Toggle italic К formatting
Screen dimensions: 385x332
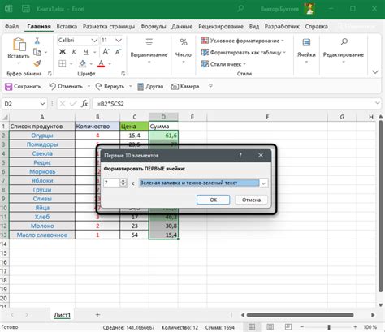coord(74,52)
